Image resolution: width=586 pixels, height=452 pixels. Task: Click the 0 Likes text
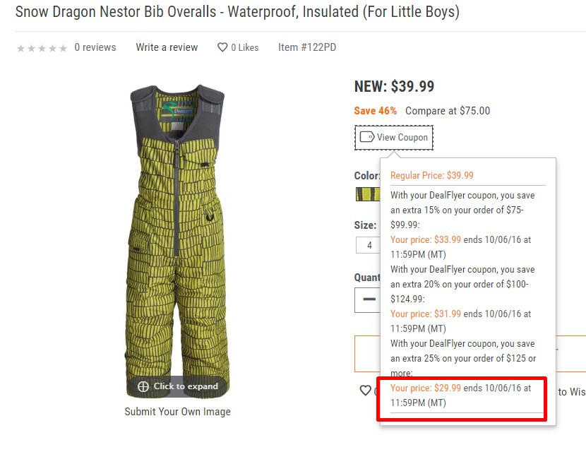point(245,47)
